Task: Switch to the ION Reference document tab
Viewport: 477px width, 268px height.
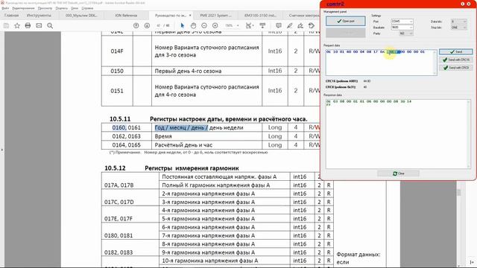Action: pos(126,15)
